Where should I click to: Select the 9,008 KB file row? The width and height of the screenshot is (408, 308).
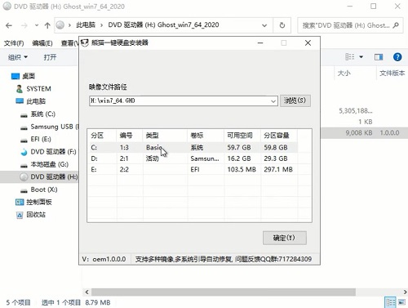tap(364, 133)
